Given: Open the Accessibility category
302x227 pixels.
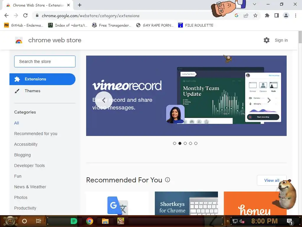Looking at the screenshot, I should tap(26, 144).
